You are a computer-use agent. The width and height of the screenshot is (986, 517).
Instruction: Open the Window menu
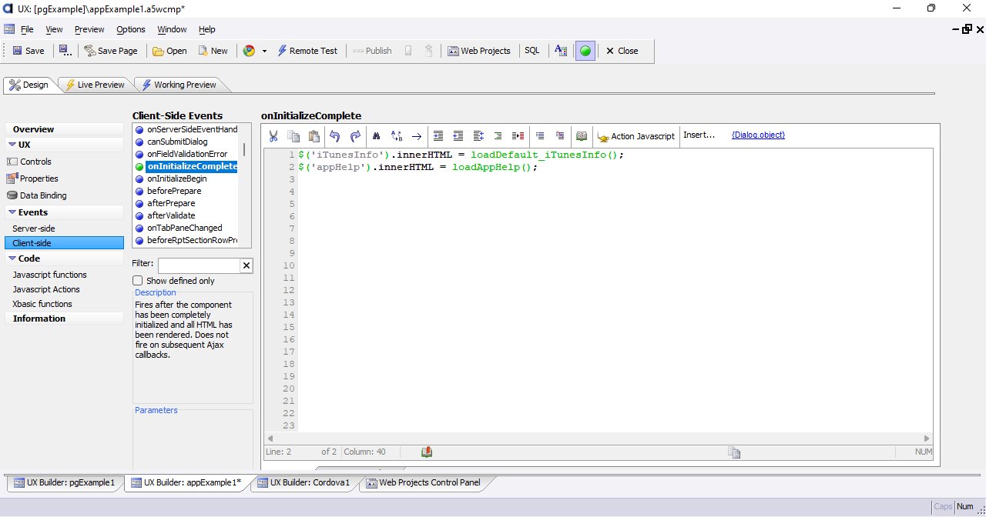pos(172,29)
